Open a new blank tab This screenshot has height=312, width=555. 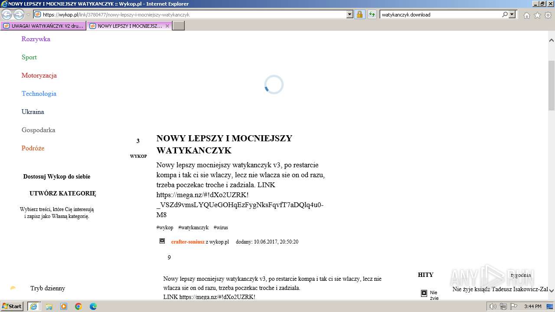[179, 26]
